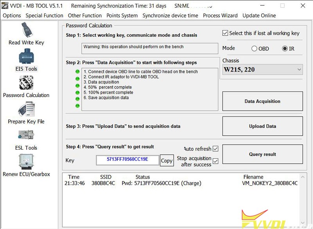Click 'Pwd: 5713FF70560CC19E (Charge)' status entry
The height and width of the screenshot is (229, 313).
(162, 183)
